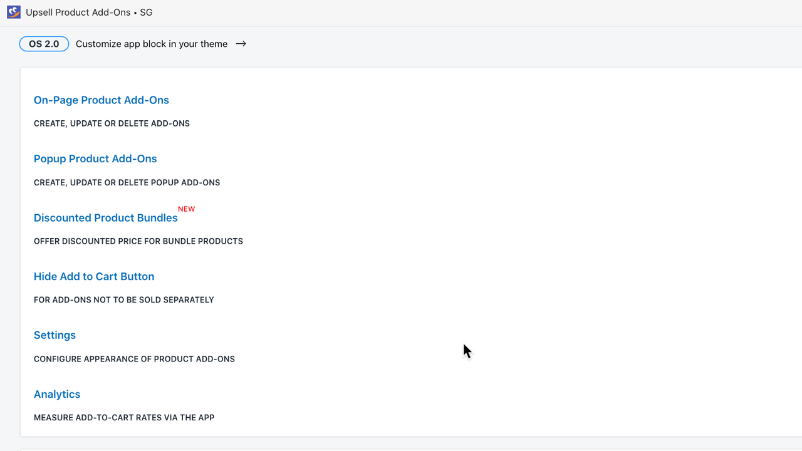Open Hide Add to Cart Button
This screenshot has width=802, height=451.
coord(94,276)
